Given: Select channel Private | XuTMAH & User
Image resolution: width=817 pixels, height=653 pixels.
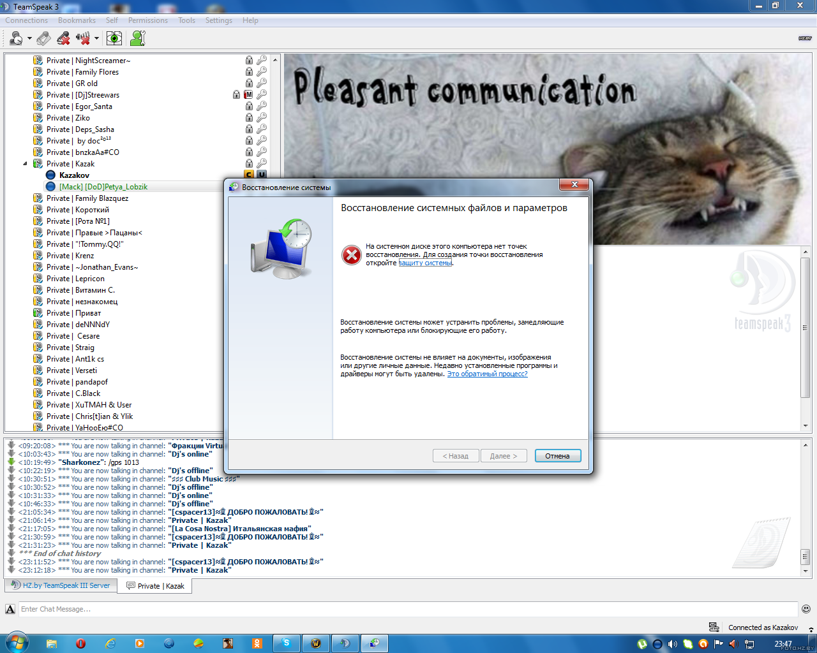Looking at the screenshot, I should coord(89,405).
